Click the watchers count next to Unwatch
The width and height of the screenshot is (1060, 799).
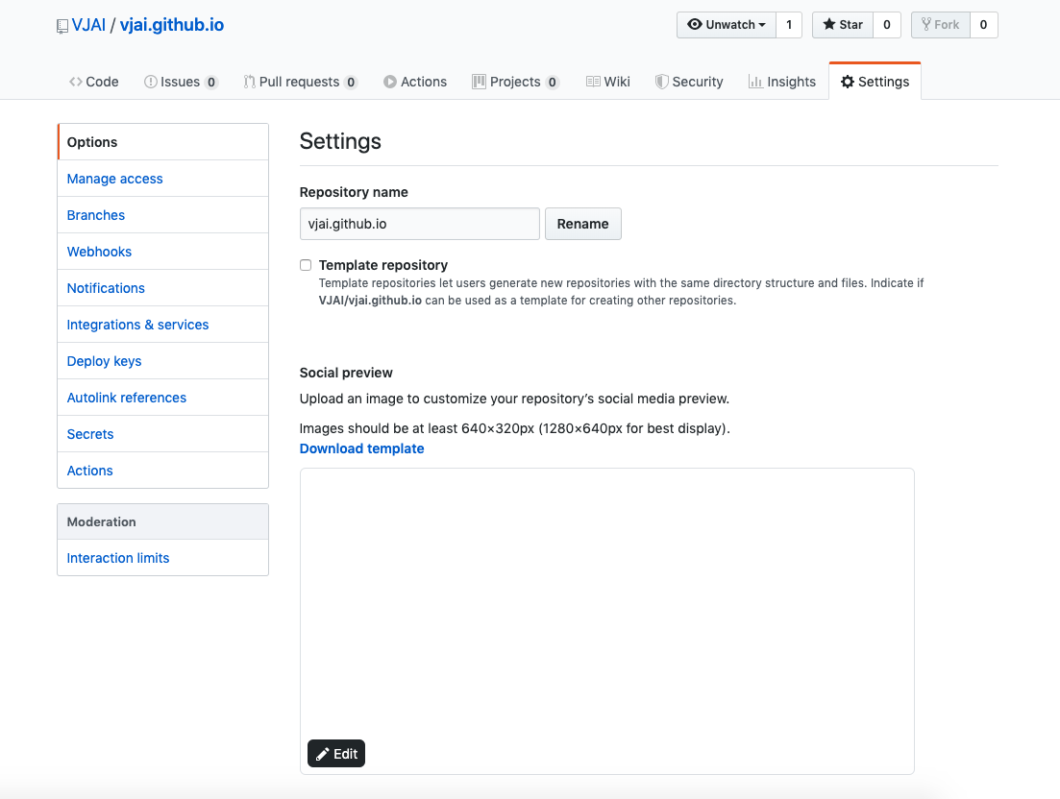pos(789,25)
